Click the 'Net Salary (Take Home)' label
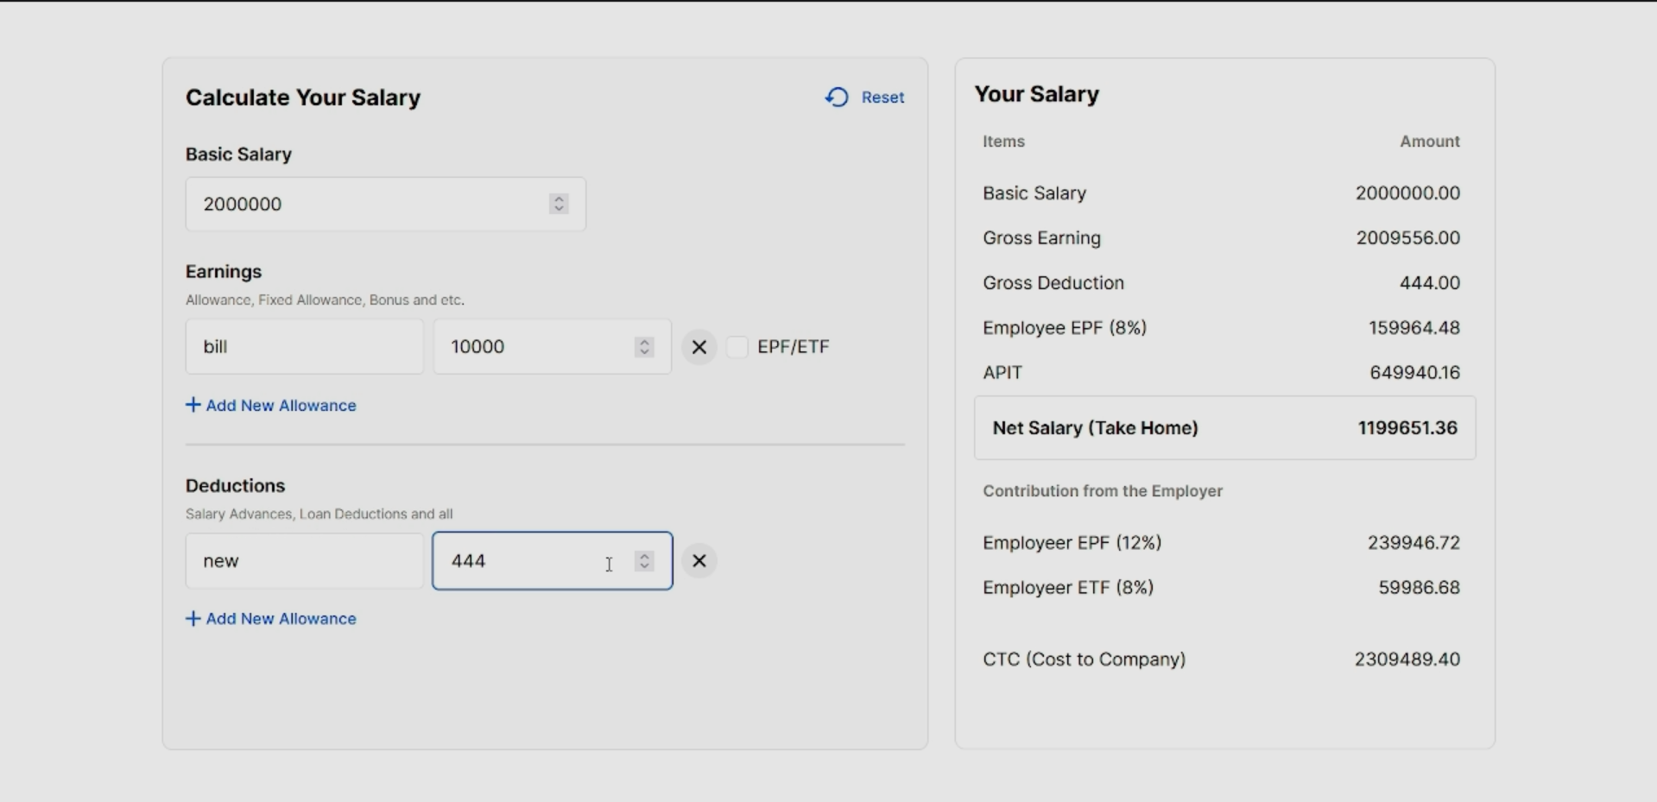Screen dimensions: 1657x802 (1095, 428)
